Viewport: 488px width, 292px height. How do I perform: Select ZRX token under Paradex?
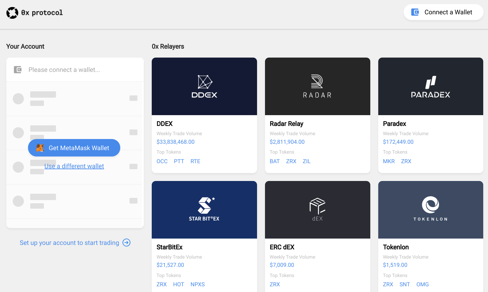tap(406, 161)
